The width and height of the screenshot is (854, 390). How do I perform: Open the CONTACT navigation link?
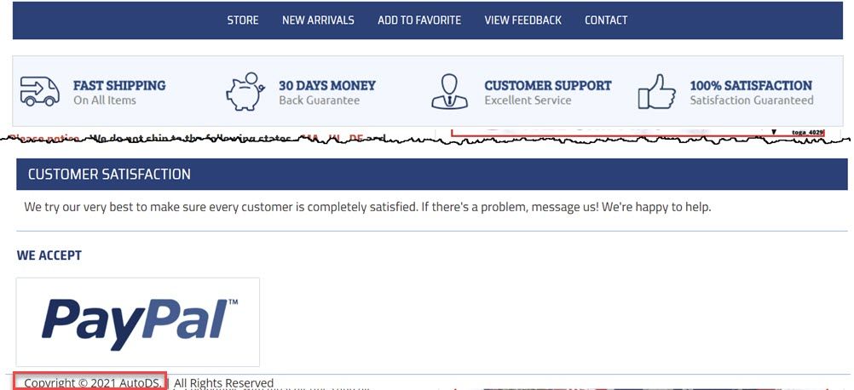click(x=606, y=20)
